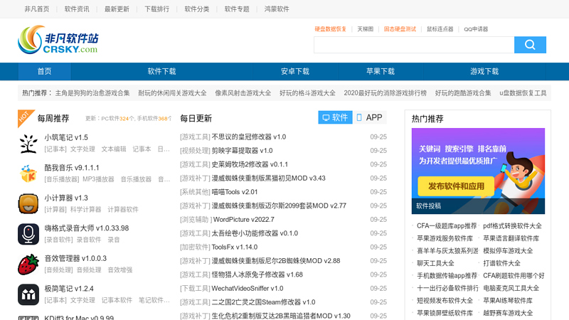Click 软件资讯 in the top bar
The height and width of the screenshot is (320, 569).
pos(77,9)
